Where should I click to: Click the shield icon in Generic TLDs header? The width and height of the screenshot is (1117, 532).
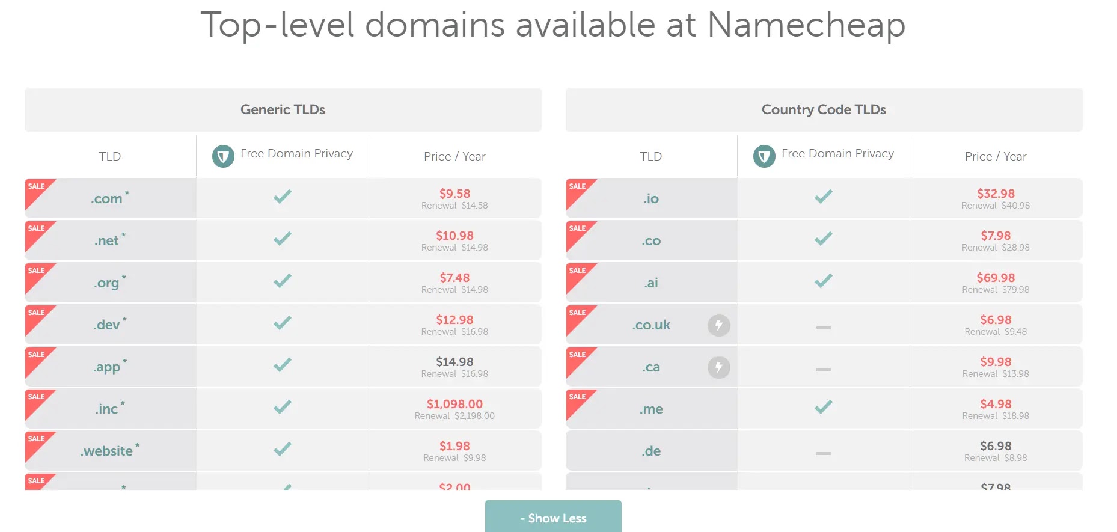(x=223, y=156)
